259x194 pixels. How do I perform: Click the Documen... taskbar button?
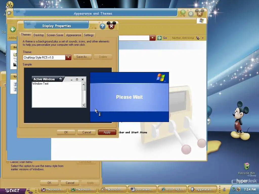pos(142,189)
